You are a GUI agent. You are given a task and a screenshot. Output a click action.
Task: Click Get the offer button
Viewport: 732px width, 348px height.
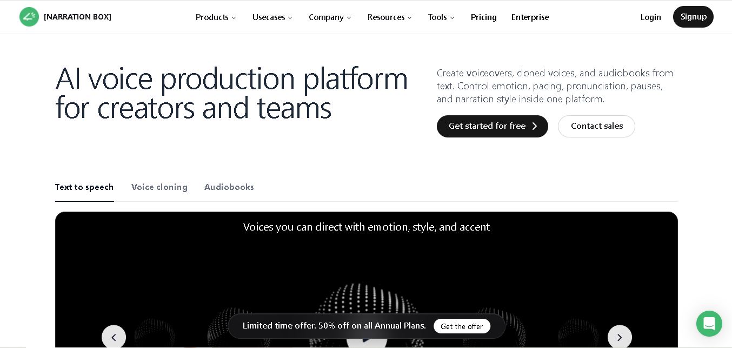(462, 326)
